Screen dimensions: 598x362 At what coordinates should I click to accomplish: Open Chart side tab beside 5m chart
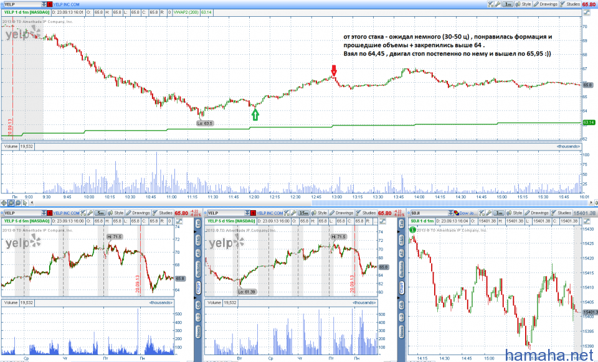pyautogui.click(x=198, y=288)
